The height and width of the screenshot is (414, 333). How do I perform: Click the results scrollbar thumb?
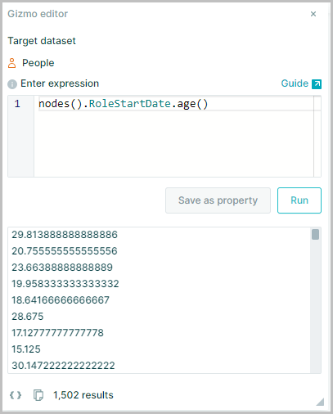tap(315, 235)
